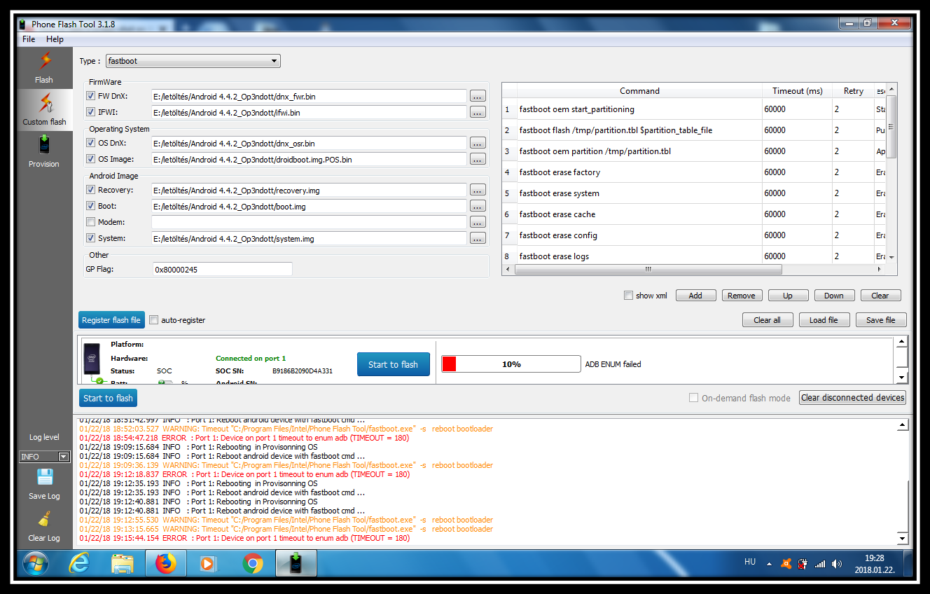Click the Clear Log broom icon
This screenshot has width=930, height=594.
tap(44, 520)
